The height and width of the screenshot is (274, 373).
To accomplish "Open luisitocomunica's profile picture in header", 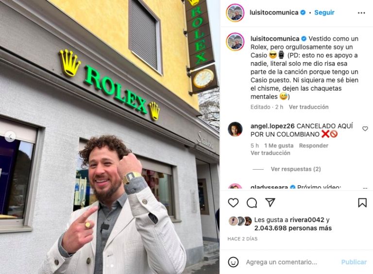I will click(x=235, y=13).
